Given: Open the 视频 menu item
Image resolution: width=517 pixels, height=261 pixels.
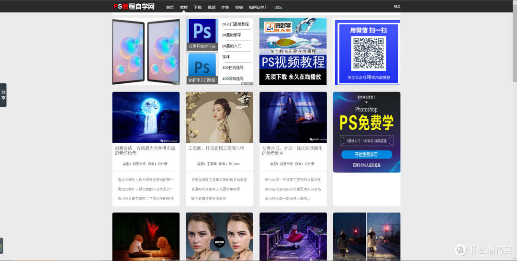Looking at the screenshot, I should click(212, 7).
